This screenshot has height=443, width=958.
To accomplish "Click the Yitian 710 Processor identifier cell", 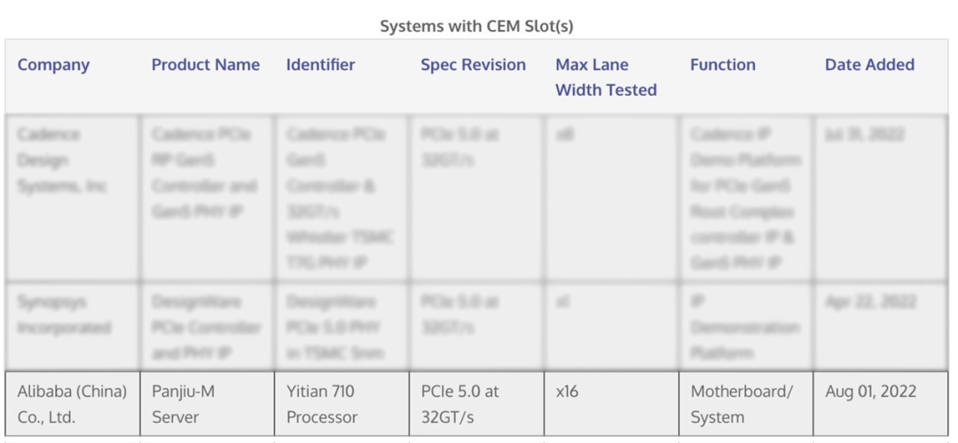I will pos(321,404).
